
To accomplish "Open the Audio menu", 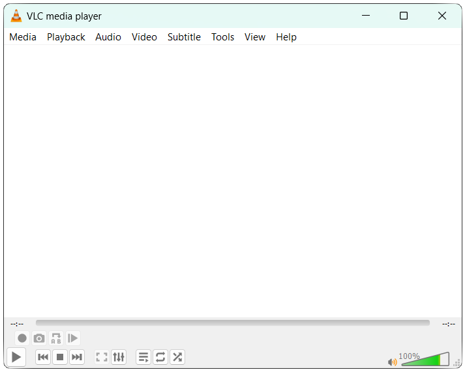I will [108, 37].
